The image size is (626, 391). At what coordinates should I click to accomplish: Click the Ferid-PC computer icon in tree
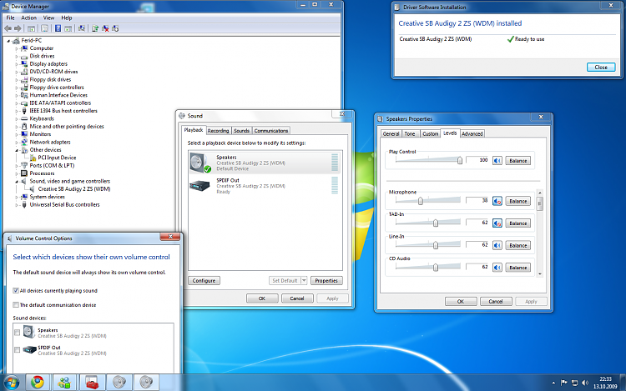point(16,40)
